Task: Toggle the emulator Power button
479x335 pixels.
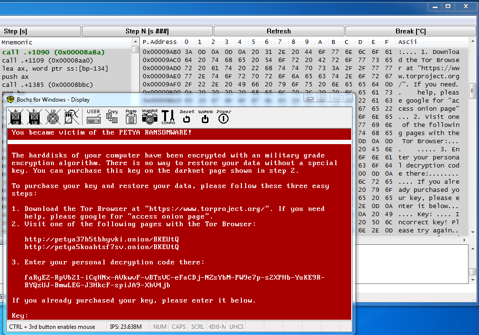Action: (224, 116)
